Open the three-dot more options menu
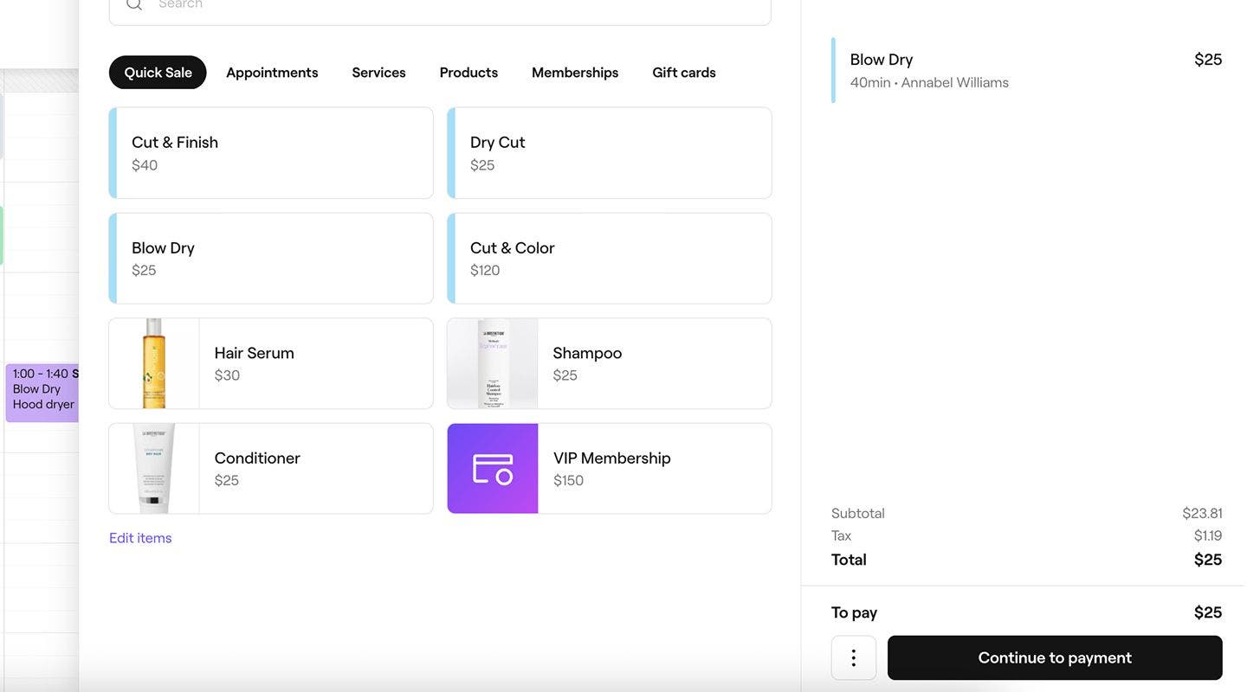Screen dimensions: 1247x692 click(854, 658)
